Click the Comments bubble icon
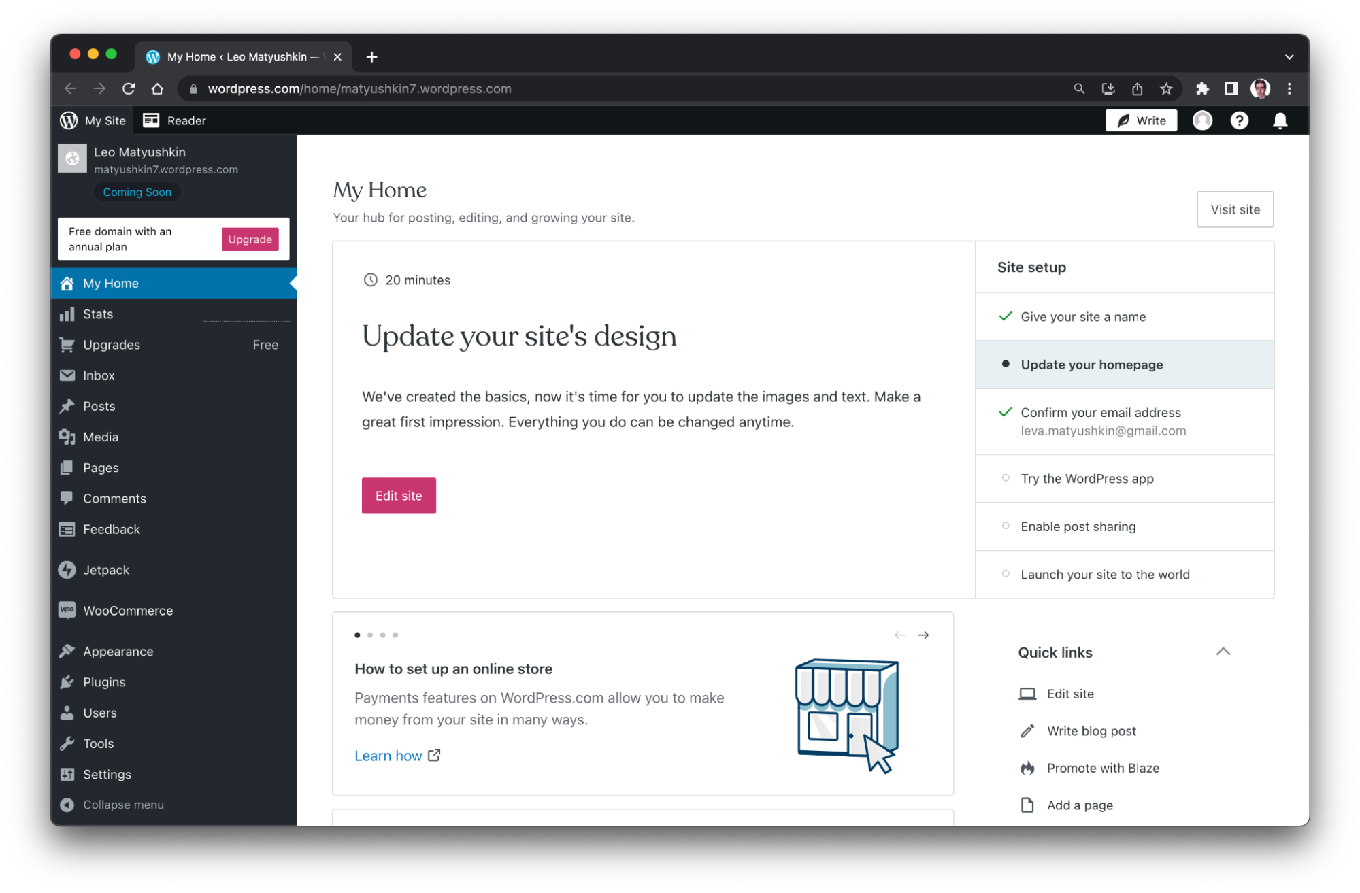 [67, 499]
